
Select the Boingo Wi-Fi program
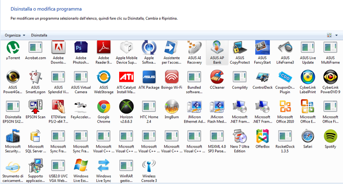(x=172, y=80)
